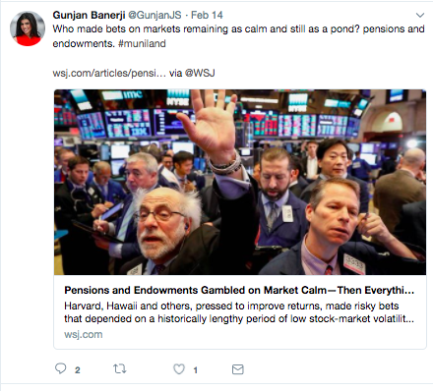
Task: Open the #muniland hashtag
Action: [142, 43]
